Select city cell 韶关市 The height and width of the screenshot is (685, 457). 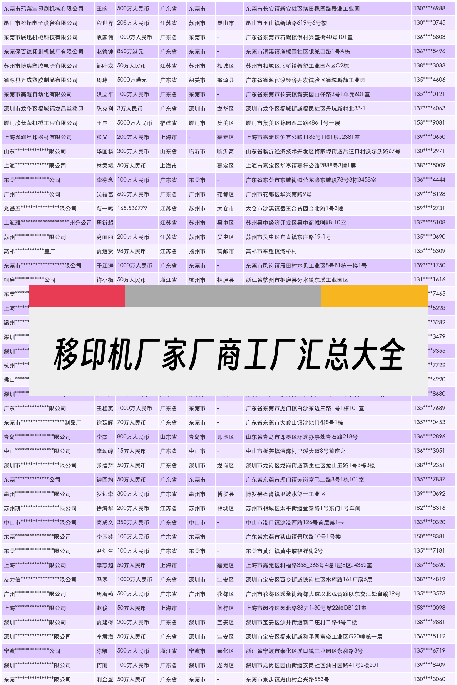click(197, 80)
